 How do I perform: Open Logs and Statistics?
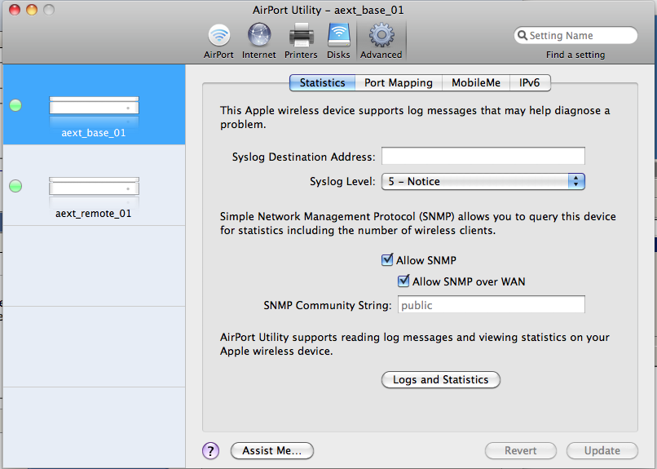point(441,380)
